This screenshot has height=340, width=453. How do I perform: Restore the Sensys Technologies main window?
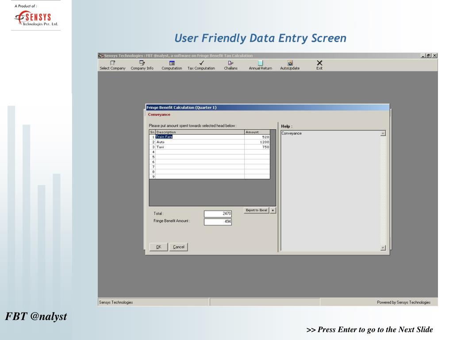click(428, 55)
